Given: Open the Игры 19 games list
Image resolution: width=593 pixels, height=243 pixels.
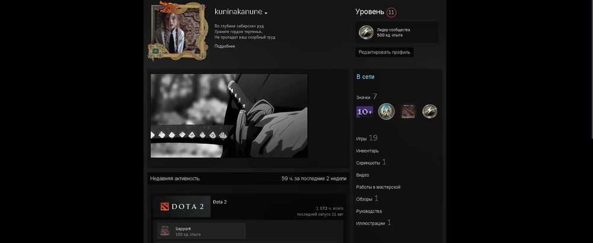Looking at the screenshot, I should (x=367, y=138).
